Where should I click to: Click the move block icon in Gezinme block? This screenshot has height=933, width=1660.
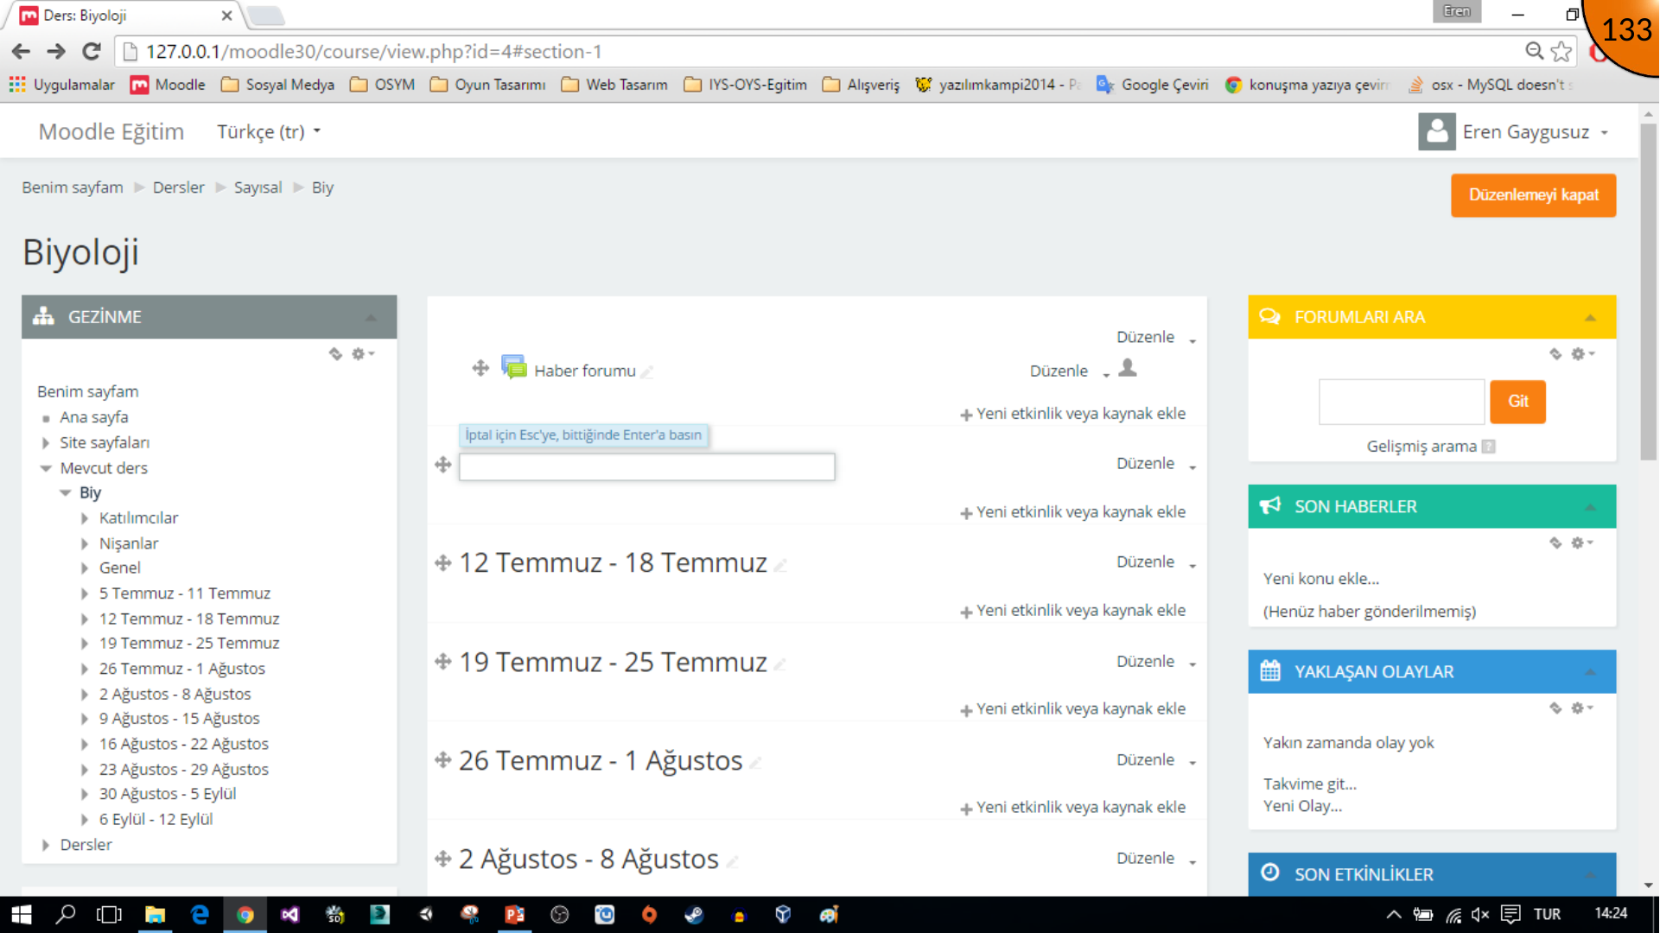point(335,353)
